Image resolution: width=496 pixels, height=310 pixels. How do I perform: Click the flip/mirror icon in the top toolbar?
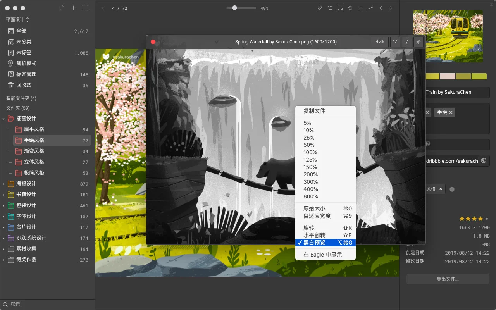[x=340, y=8]
